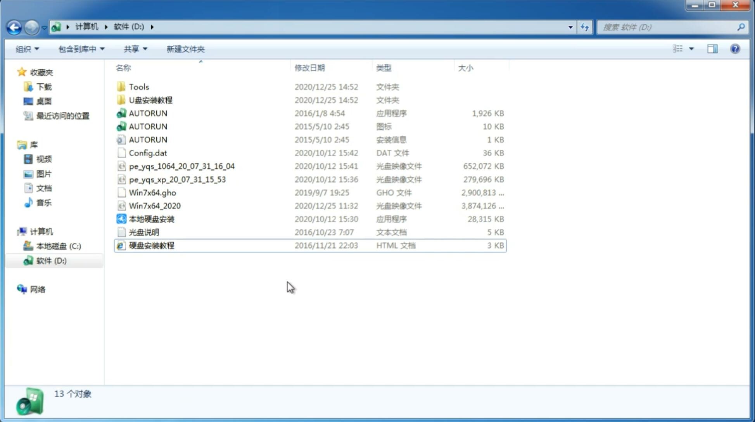Launch 本地硬盘安装 application
The height and width of the screenshot is (422, 755).
pyautogui.click(x=151, y=219)
